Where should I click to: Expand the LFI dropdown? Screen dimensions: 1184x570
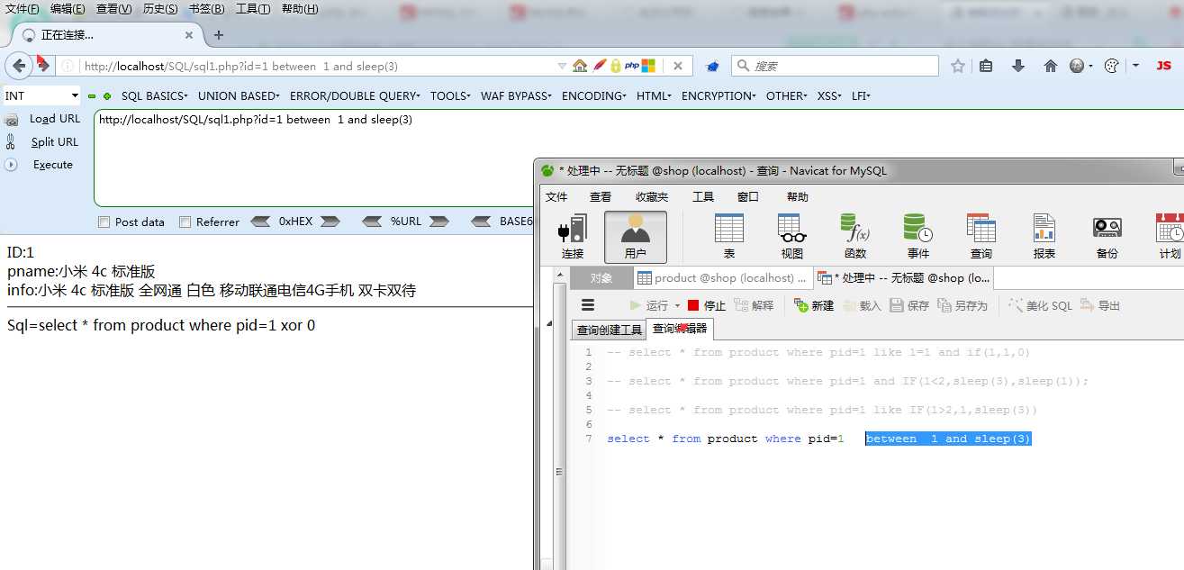click(x=861, y=95)
